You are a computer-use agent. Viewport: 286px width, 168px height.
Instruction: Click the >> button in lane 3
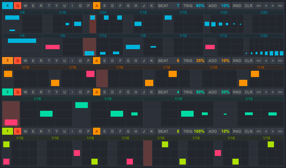click(280, 61)
